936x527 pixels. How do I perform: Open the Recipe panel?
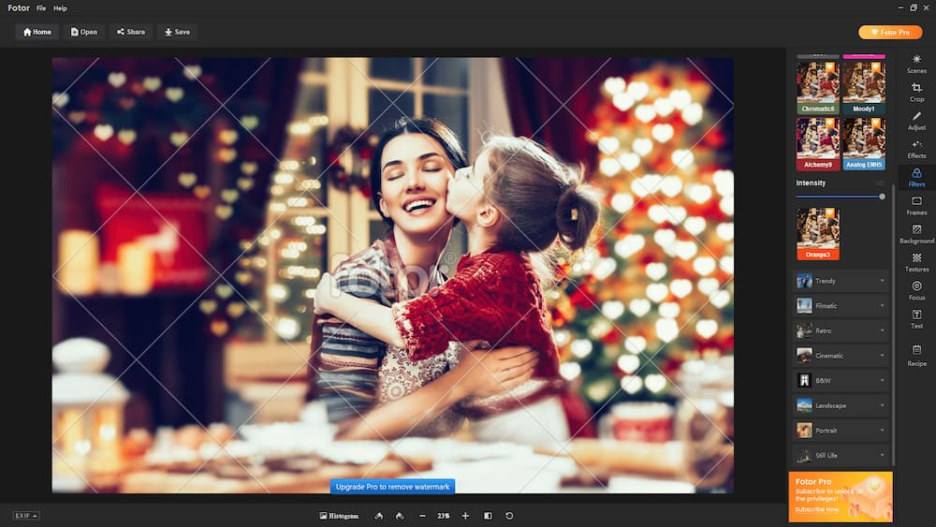(x=916, y=355)
